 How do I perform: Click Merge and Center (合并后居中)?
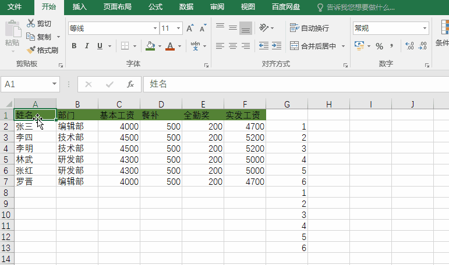click(313, 46)
